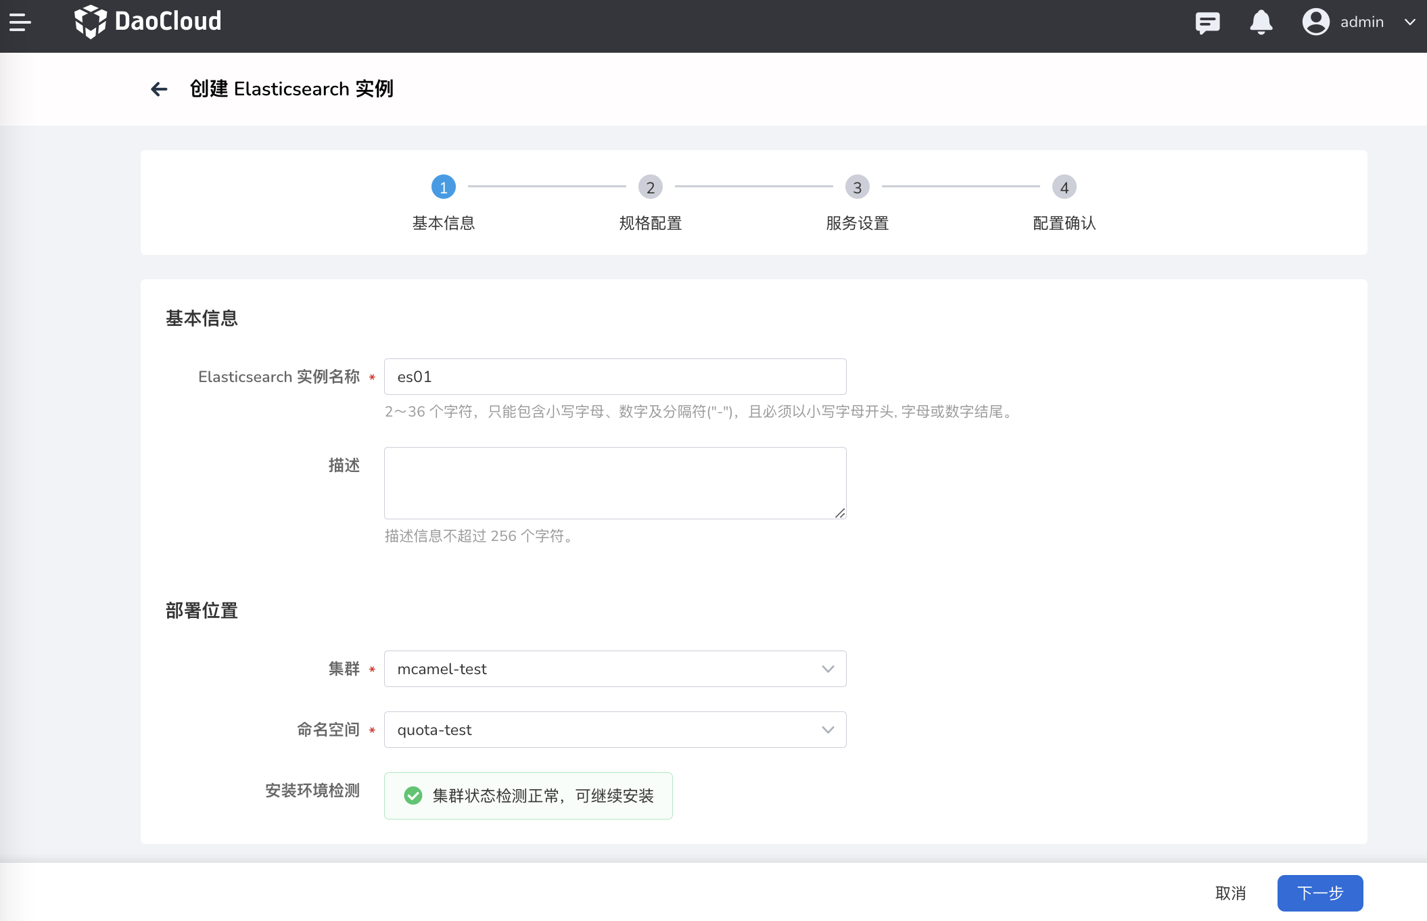Click the green check status icon
Image resolution: width=1427 pixels, height=921 pixels.
tap(413, 796)
